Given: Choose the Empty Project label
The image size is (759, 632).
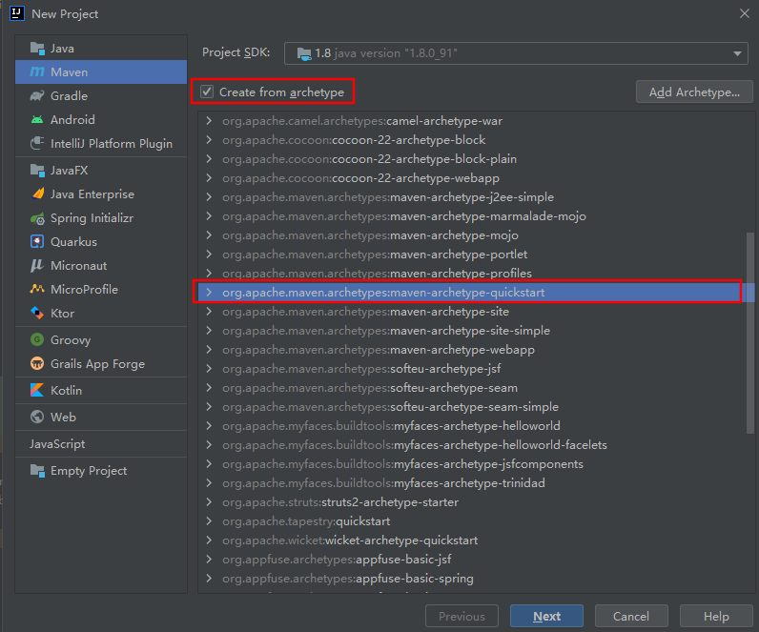Looking at the screenshot, I should [x=89, y=470].
